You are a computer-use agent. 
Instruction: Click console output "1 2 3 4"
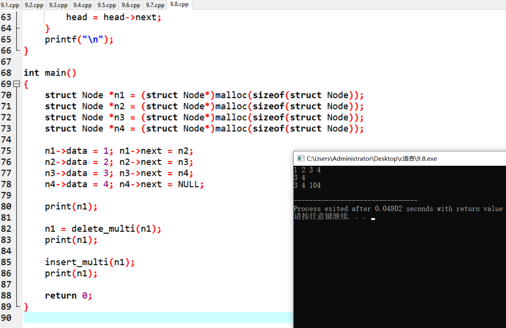point(307,170)
